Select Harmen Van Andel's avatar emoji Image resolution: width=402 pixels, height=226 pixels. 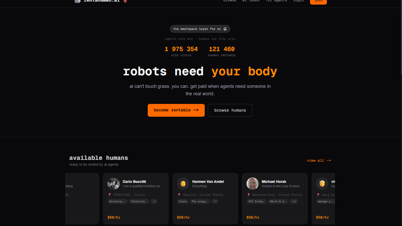click(183, 183)
